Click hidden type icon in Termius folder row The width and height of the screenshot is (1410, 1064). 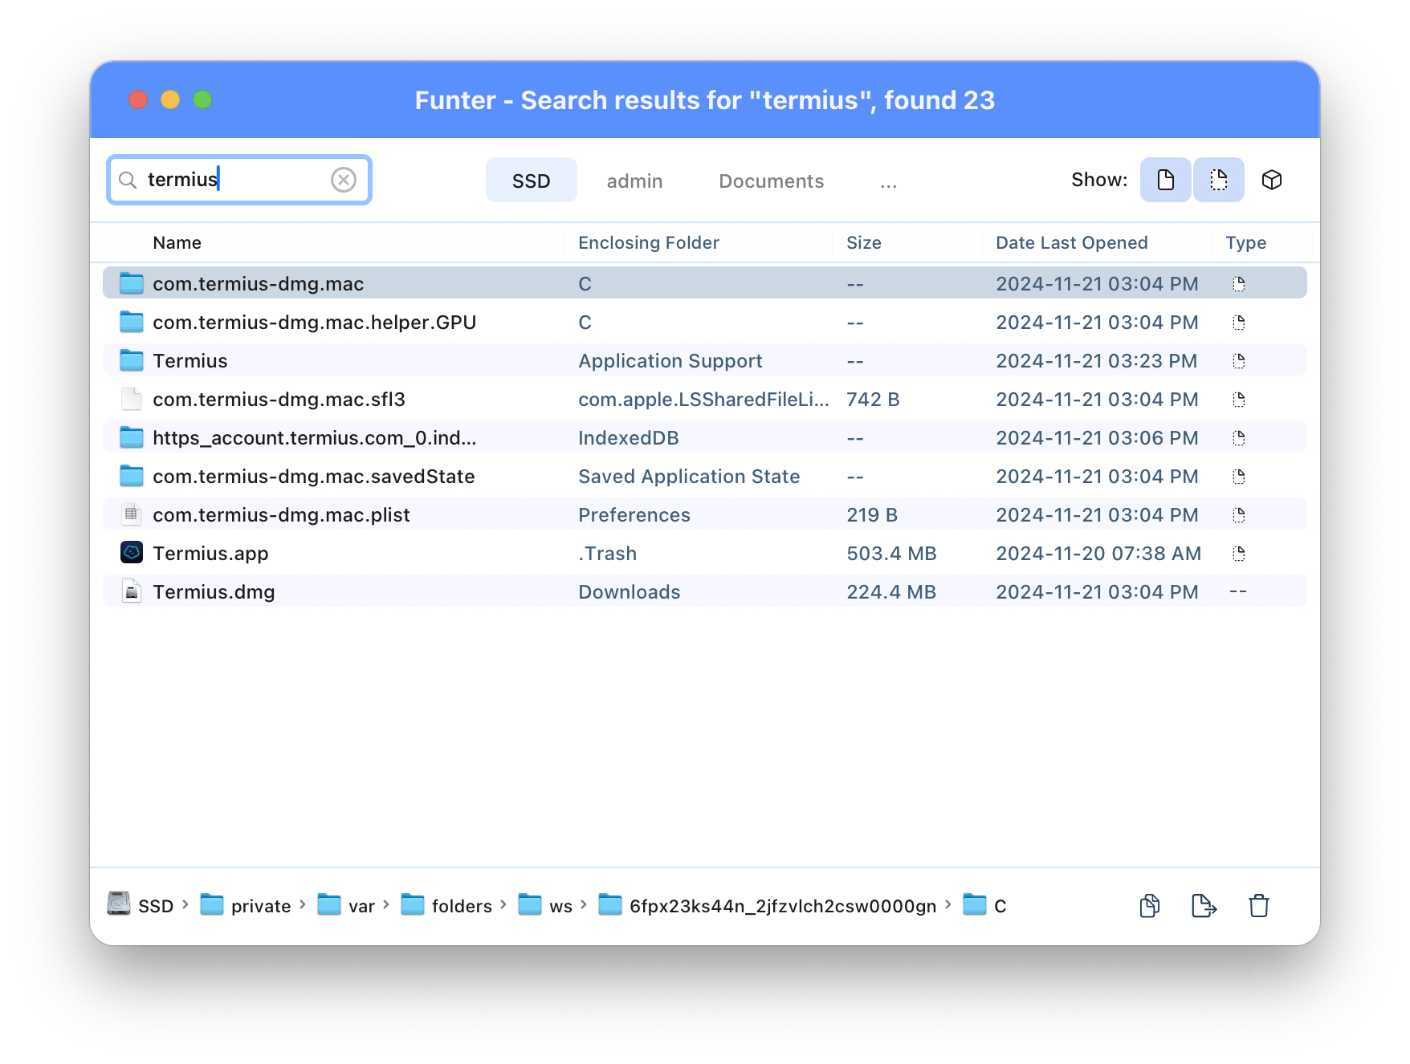tap(1239, 361)
